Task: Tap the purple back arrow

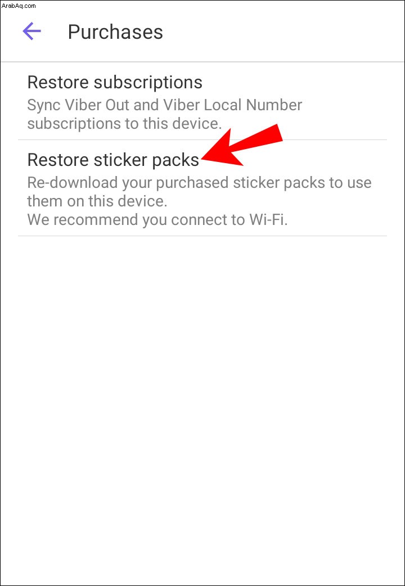Action: 32,31
